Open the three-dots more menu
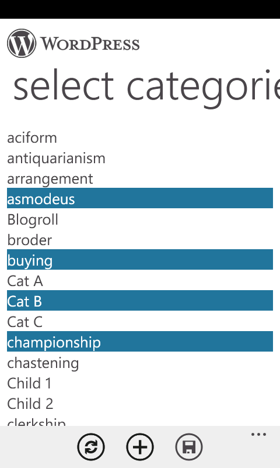This screenshot has width=280, height=468. (x=258, y=434)
